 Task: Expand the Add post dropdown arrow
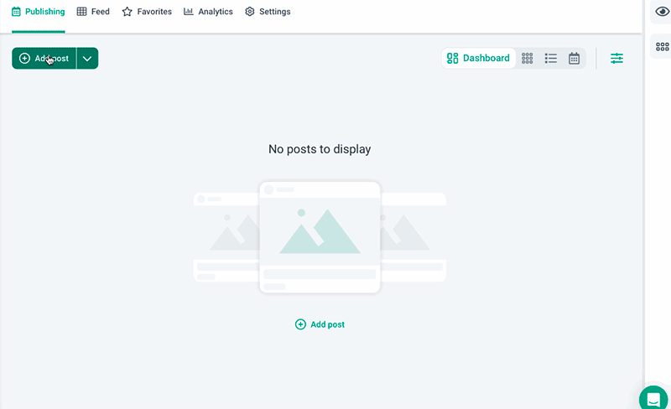87,59
